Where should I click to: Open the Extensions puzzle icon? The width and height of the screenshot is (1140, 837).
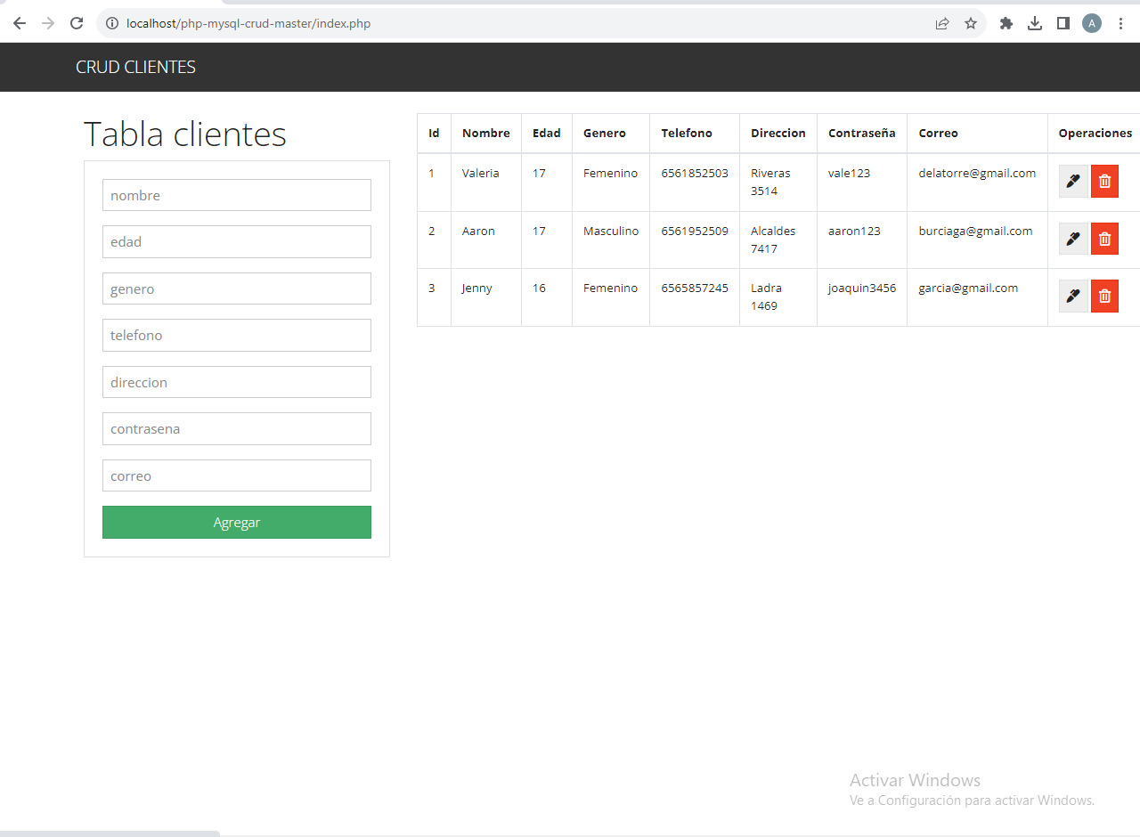(x=1006, y=23)
